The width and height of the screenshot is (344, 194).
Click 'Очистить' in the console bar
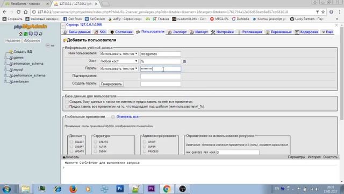(330, 157)
